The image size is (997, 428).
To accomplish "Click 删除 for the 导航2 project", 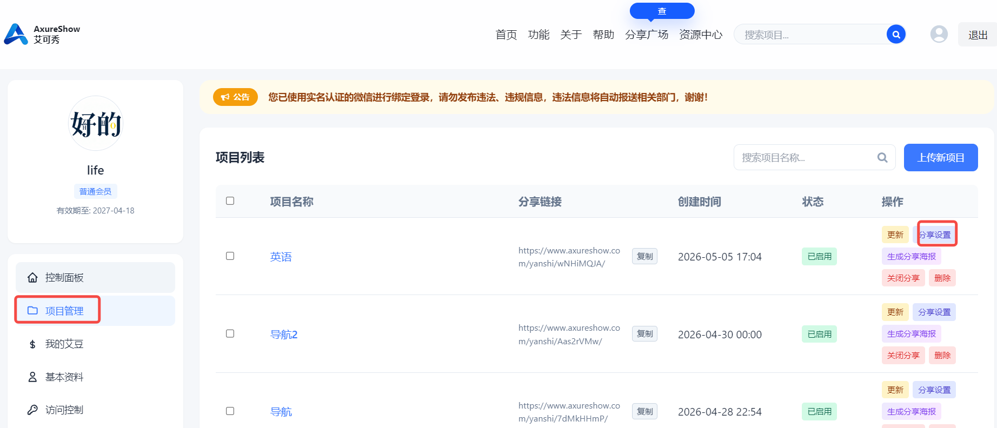I will [942, 355].
